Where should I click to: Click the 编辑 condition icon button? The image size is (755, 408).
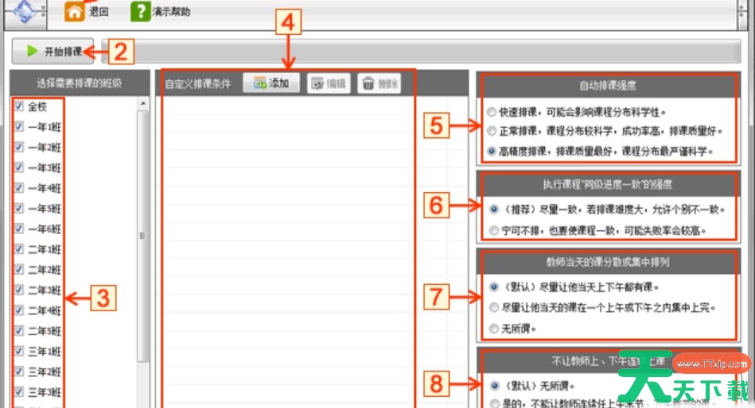(328, 83)
